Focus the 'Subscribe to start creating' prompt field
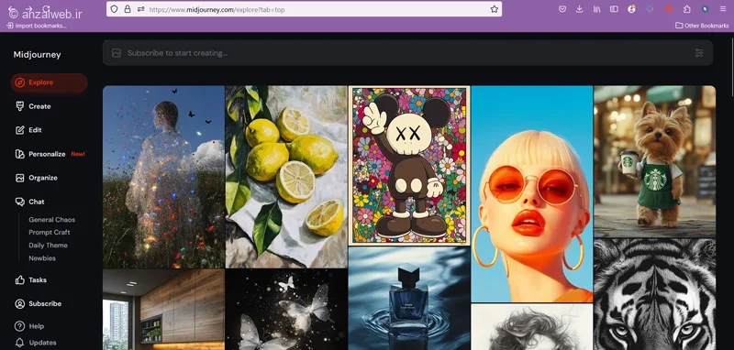The width and height of the screenshot is (734, 350). point(407,53)
